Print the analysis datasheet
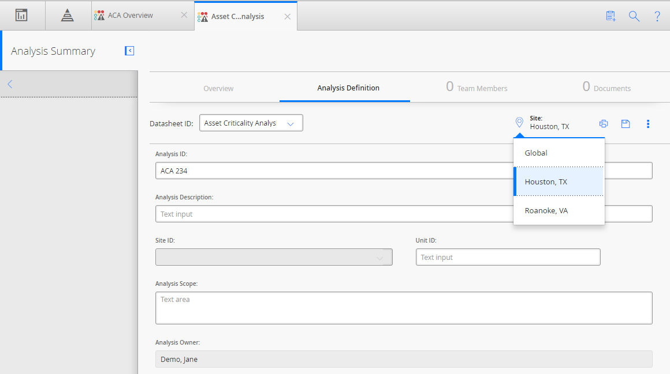Screen dimensions: 670x374 (604, 124)
